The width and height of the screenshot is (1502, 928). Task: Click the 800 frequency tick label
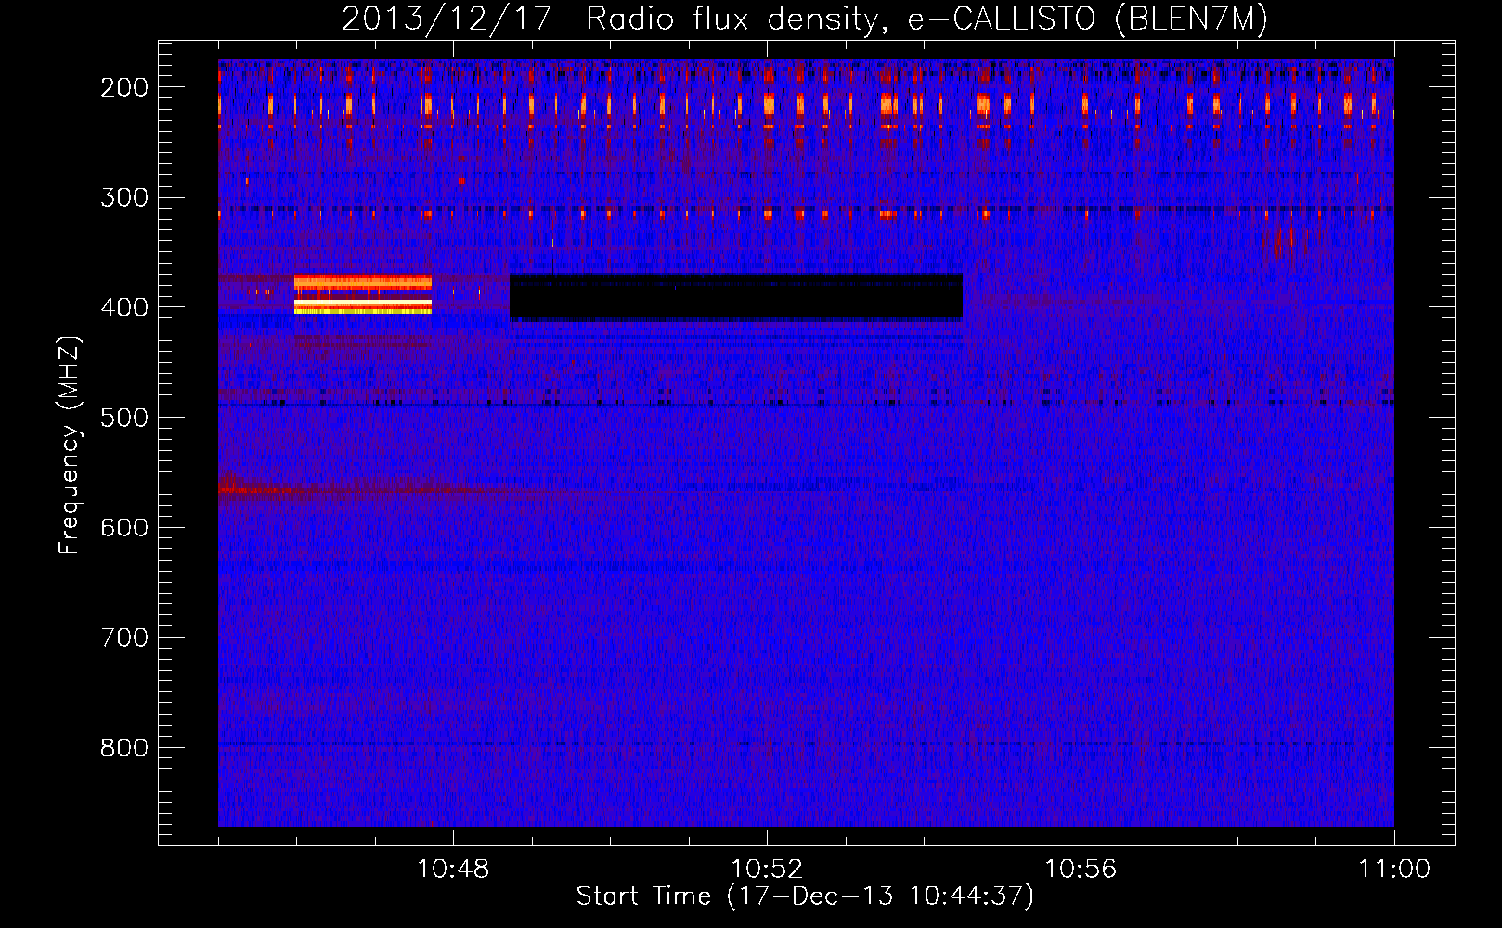[x=124, y=748]
